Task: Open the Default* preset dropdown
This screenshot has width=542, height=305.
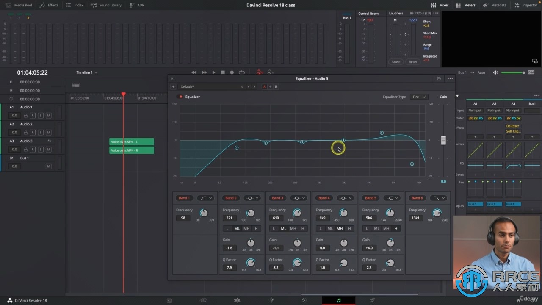Action: click(211, 86)
